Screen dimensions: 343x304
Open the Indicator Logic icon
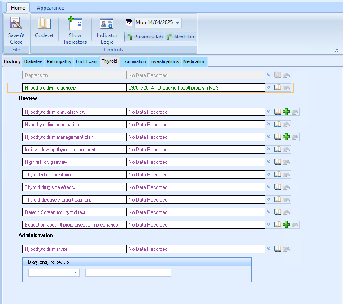pyautogui.click(x=107, y=23)
